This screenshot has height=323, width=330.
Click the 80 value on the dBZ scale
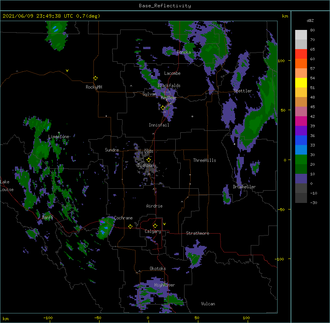312,30
